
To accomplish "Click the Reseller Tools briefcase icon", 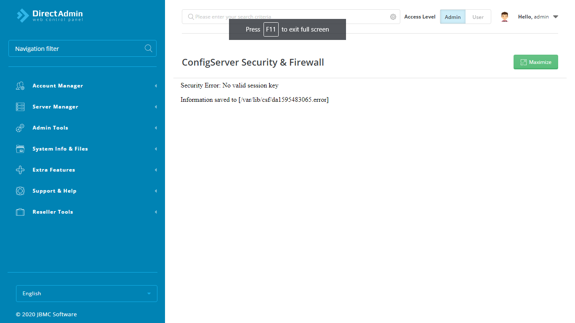I will (x=20, y=212).
